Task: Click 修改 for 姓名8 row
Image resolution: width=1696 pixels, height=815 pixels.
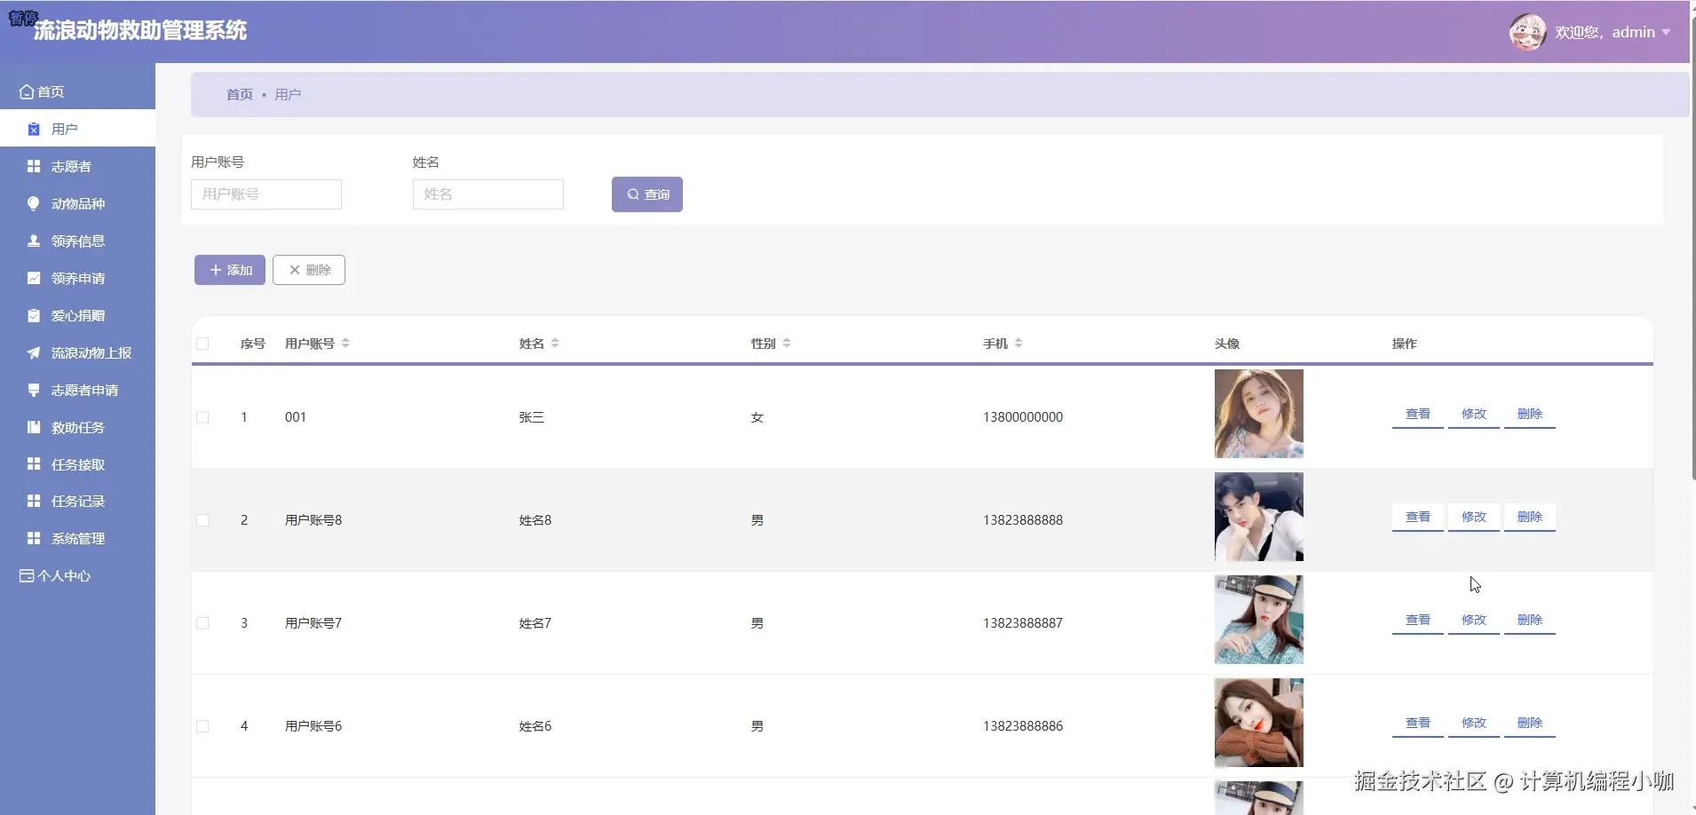Action: point(1474,518)
